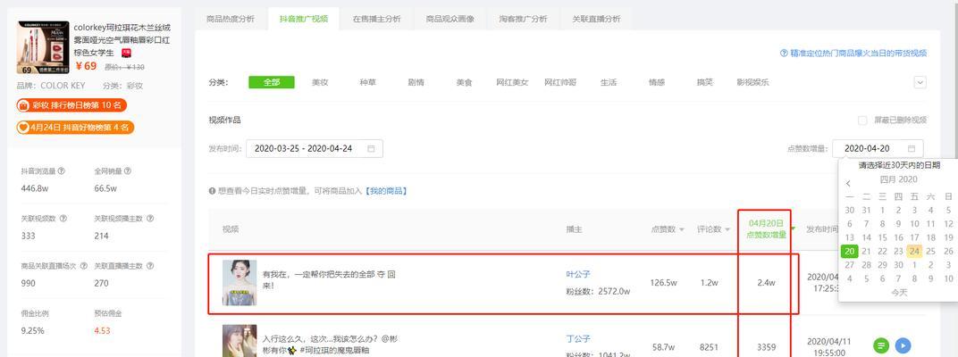Filter videos by 情感 category
The width and height of the screenshot is (958, 357).
tap(657, 82)
